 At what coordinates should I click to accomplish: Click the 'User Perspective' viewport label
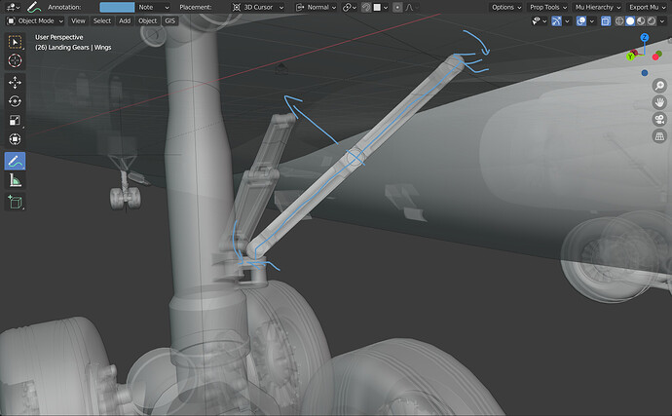pos(59,37)
